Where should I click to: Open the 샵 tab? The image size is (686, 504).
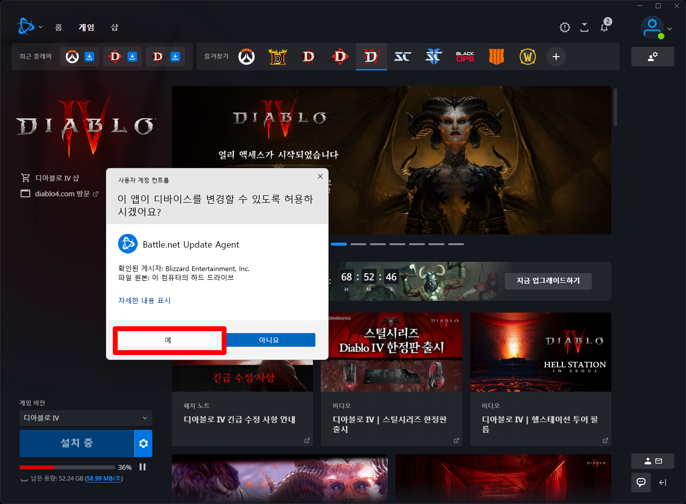click(x=115, y=27)
